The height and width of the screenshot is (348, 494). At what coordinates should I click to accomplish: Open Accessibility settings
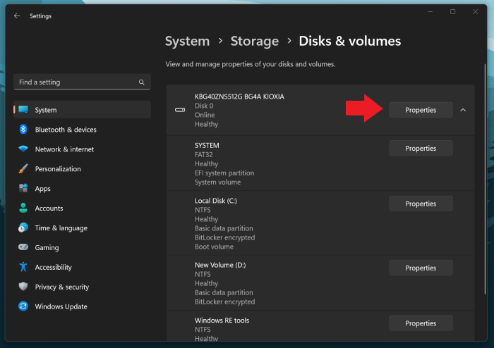tap(82, 267)
